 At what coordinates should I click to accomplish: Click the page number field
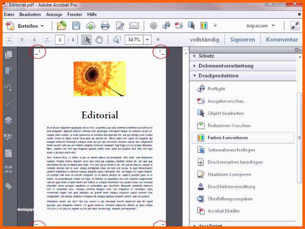click(59, 39)
